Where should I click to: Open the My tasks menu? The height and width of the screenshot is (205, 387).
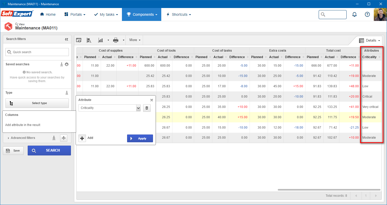(106, 14)
